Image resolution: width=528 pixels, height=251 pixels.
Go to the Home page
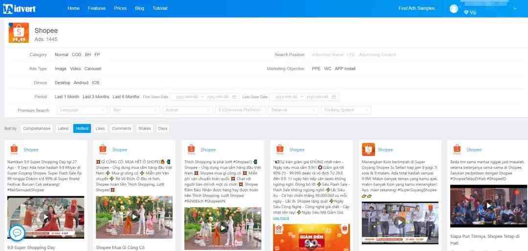coord(73,8)
